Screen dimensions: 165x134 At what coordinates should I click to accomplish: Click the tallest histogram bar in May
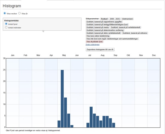pyautogui.click(x=62, y=98)
